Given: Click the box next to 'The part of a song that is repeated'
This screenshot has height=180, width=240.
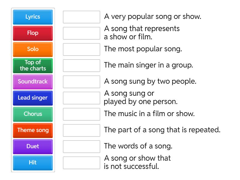Looking at the screenshot, I should (81, 130).
